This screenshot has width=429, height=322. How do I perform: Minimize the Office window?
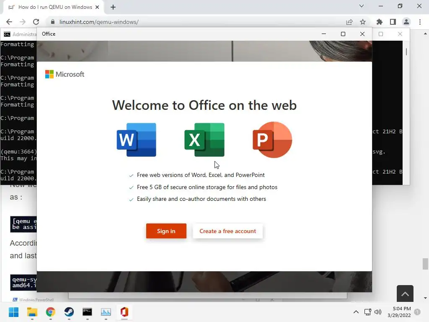pyautogui.click(x=324, y=34)
